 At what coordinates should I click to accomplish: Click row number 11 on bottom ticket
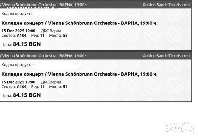tap(42, 86)
